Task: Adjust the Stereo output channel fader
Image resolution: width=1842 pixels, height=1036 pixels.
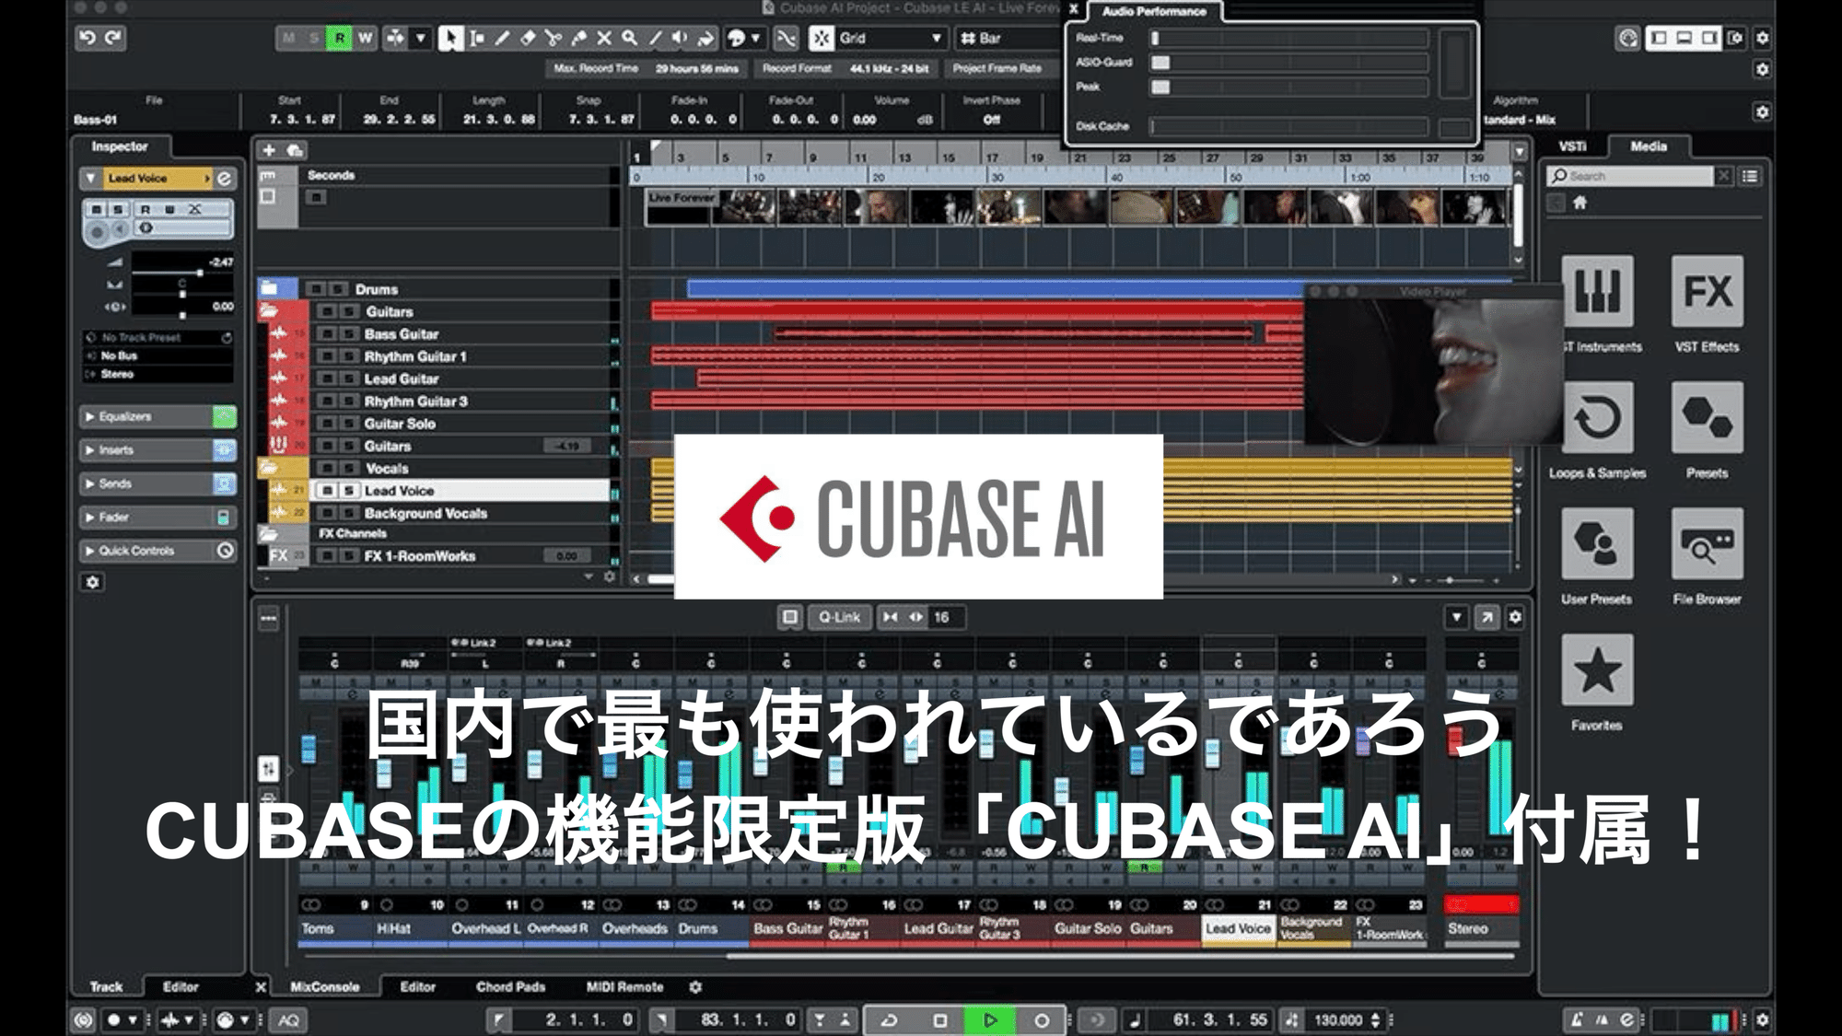Action: (1456, 741)
